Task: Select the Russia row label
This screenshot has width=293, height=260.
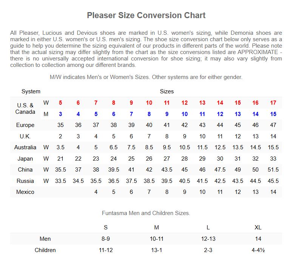Action: [25, 181]
